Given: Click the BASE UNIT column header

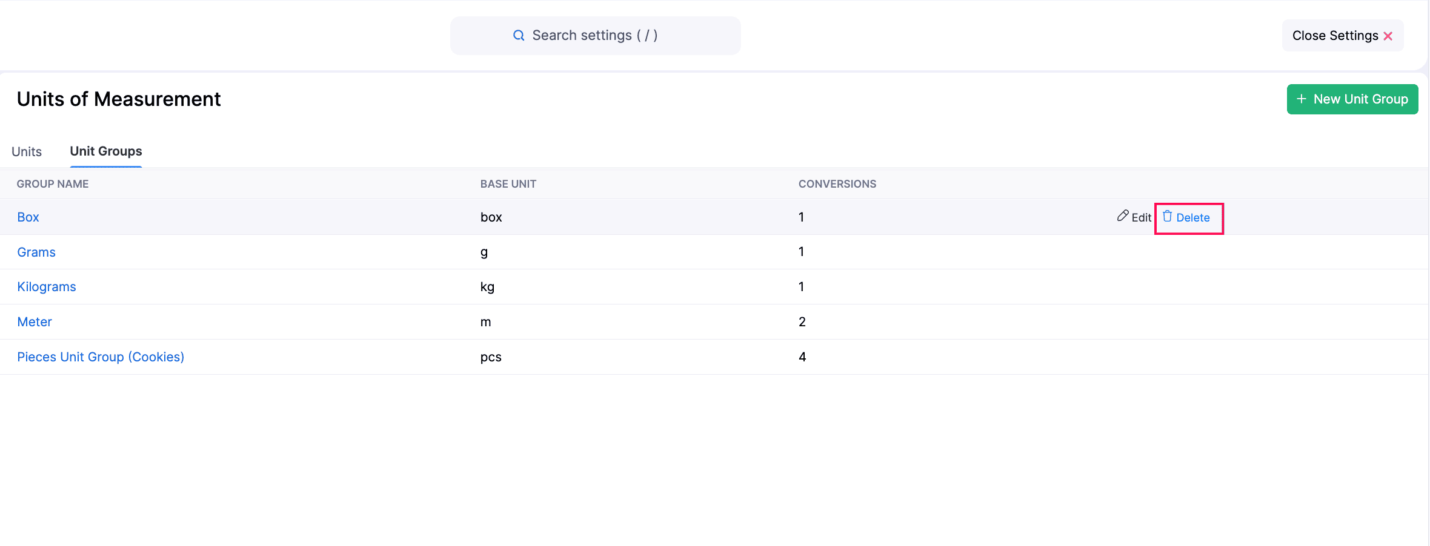Looking at the screenshot, I should click(x=508, y=184).
